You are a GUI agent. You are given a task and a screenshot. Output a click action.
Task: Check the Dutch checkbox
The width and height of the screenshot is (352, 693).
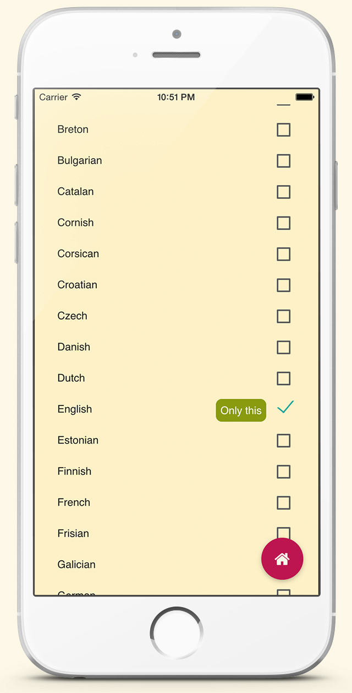[x=283, y=378]
